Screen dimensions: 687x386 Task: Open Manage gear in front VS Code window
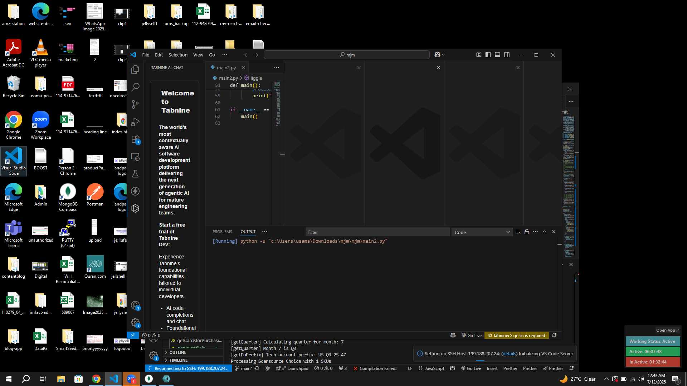[135, 323]
